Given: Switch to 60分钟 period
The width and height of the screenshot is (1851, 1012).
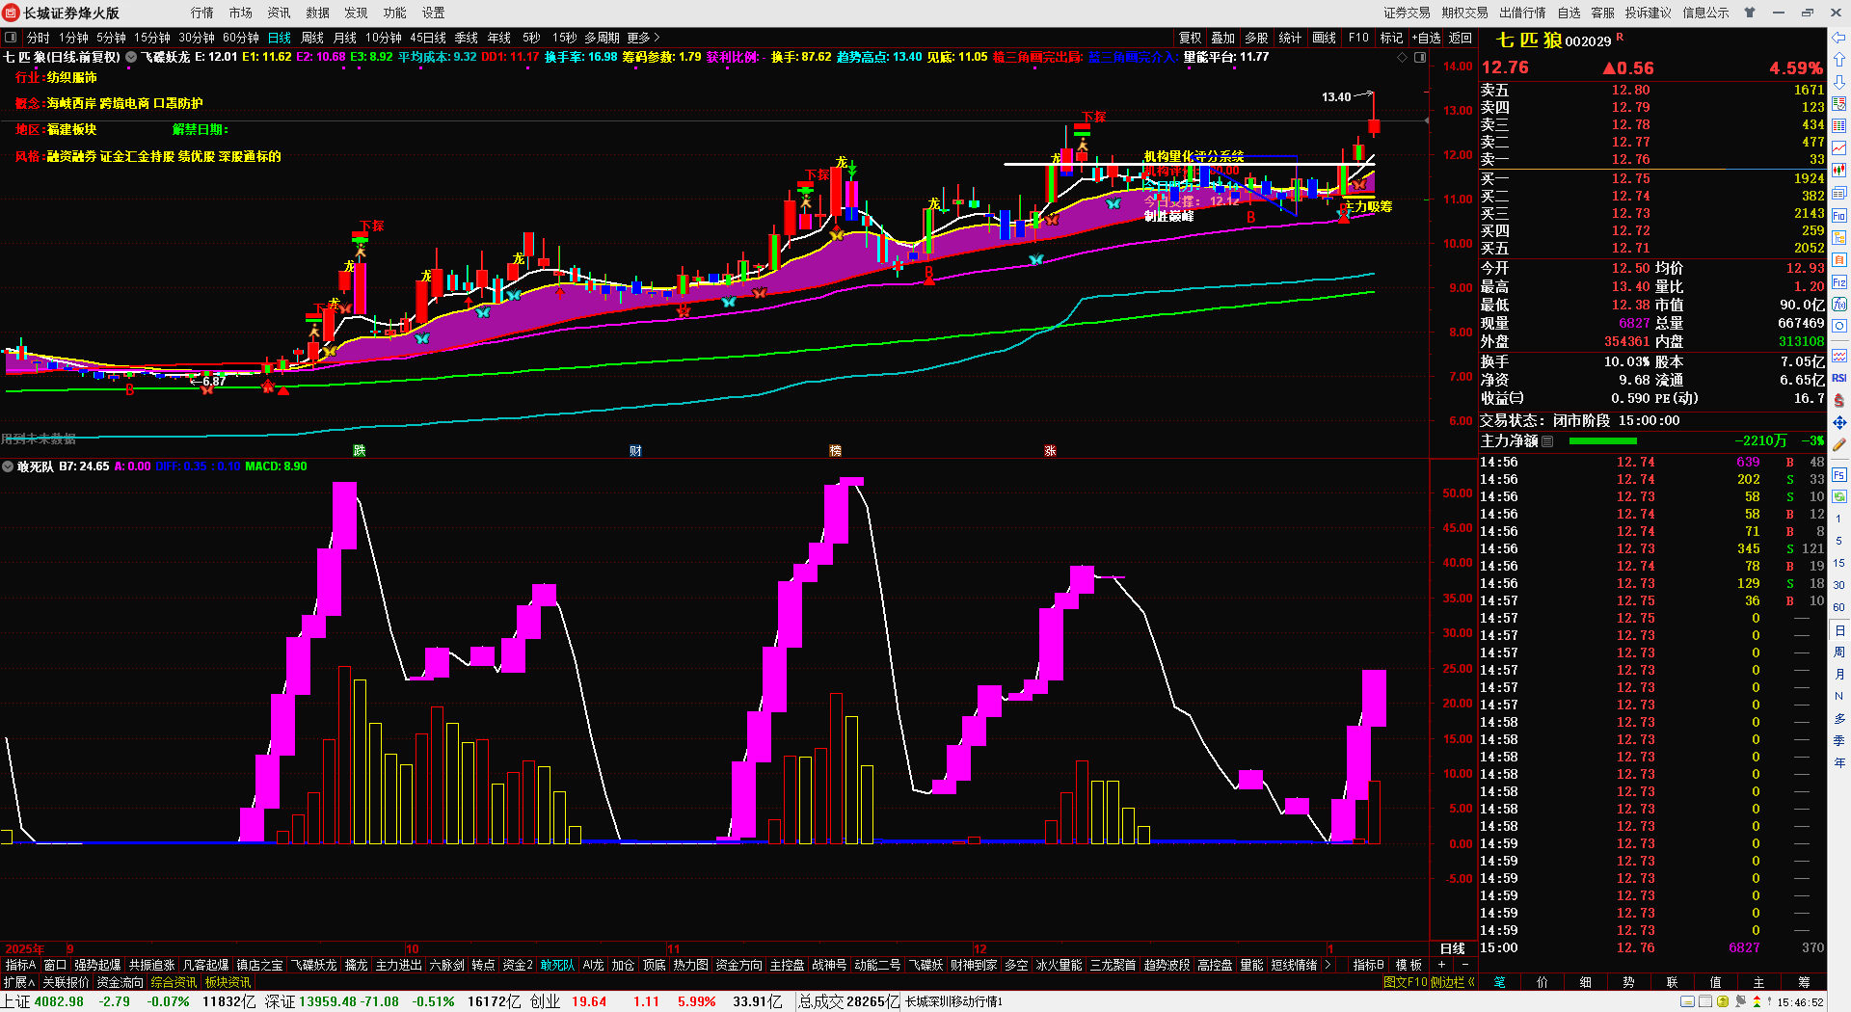Looking at the screenshot, I should (x=241, y=38).
